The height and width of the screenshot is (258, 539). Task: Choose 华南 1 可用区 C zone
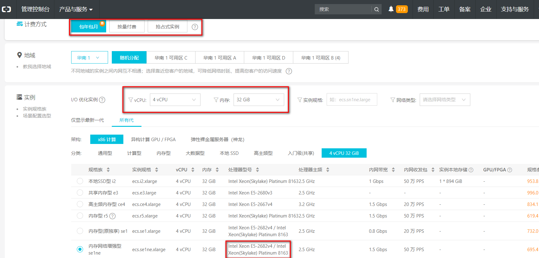[x=171, y=58]
